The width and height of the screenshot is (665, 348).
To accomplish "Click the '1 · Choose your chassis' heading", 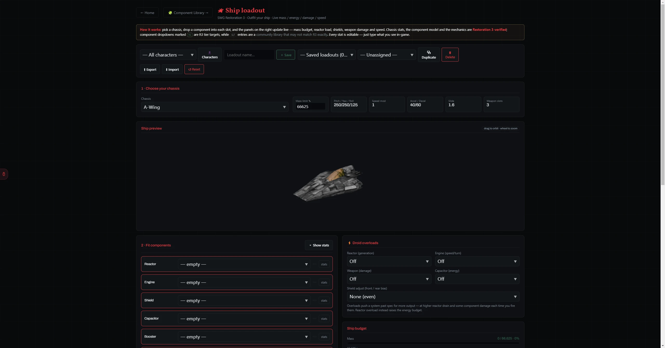I will click(x=160, y=88).
